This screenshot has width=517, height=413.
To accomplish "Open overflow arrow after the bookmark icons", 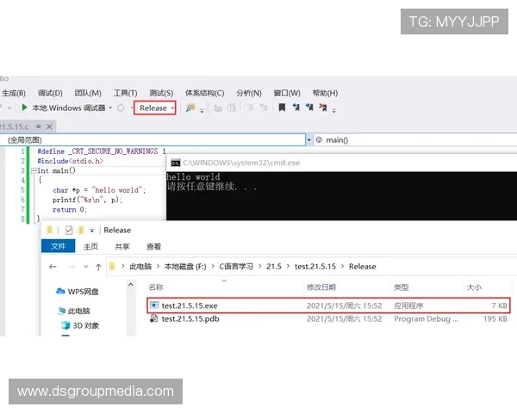I will [x=334, y=111].
